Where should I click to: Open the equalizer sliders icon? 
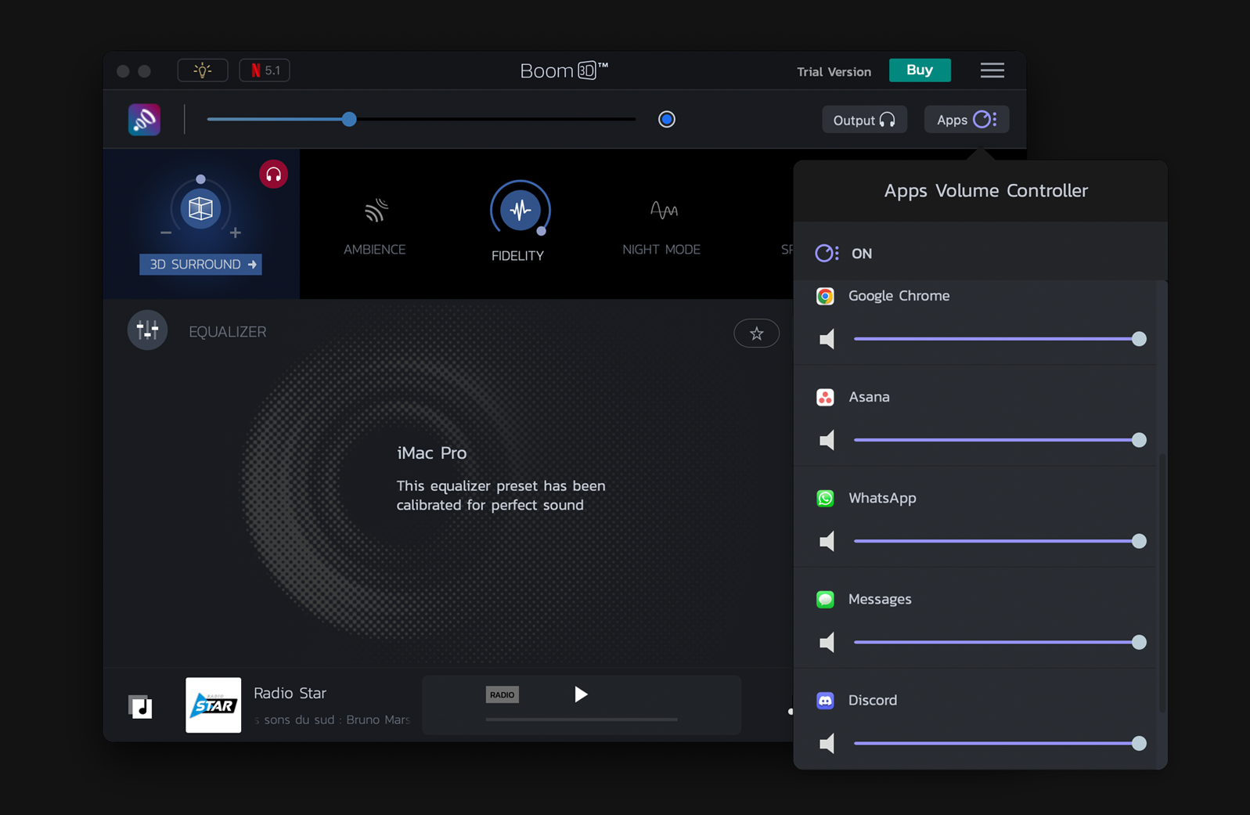coord(147,331)
